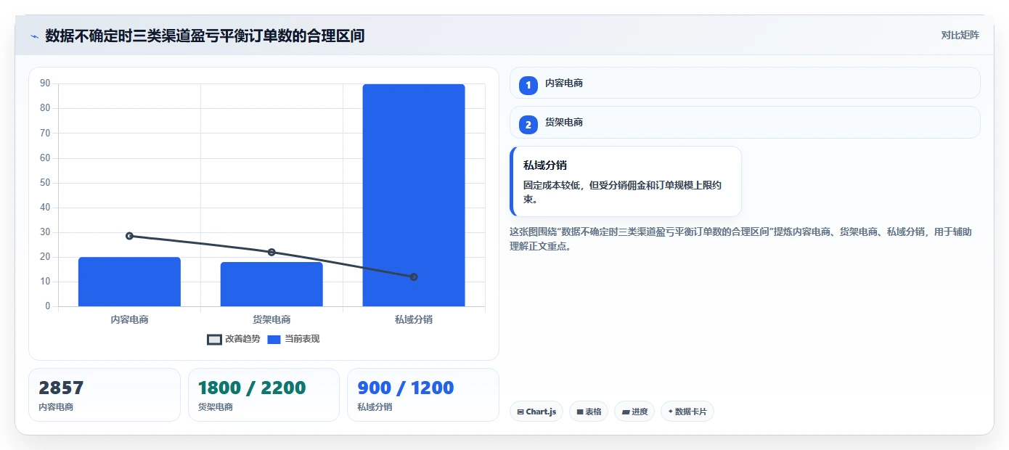This screenshot has height=450, width=1009.
Task: Click the lightning icon beside the title
Action: [34, 36]
